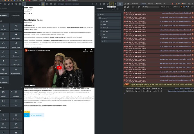Open the Bricks preview eye icon
The width and height of the screenshot is (194, 134).
pos(115,4)
